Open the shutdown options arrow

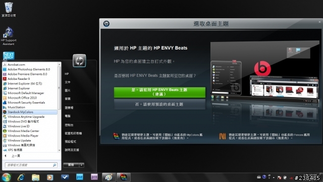[x=82, y=165]
